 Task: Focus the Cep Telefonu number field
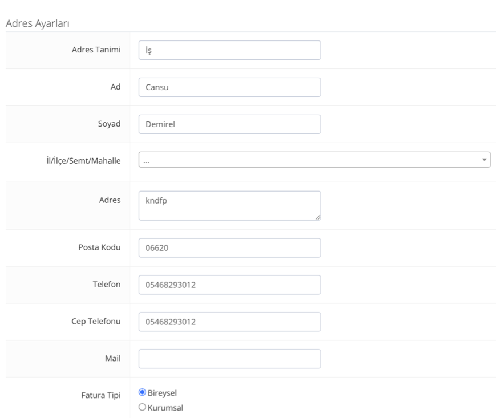click(x=229, y=322)
